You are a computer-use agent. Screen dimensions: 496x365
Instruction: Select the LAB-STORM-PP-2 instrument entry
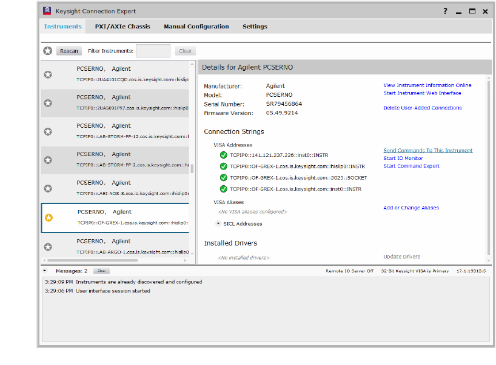click(x=115, y=160)
